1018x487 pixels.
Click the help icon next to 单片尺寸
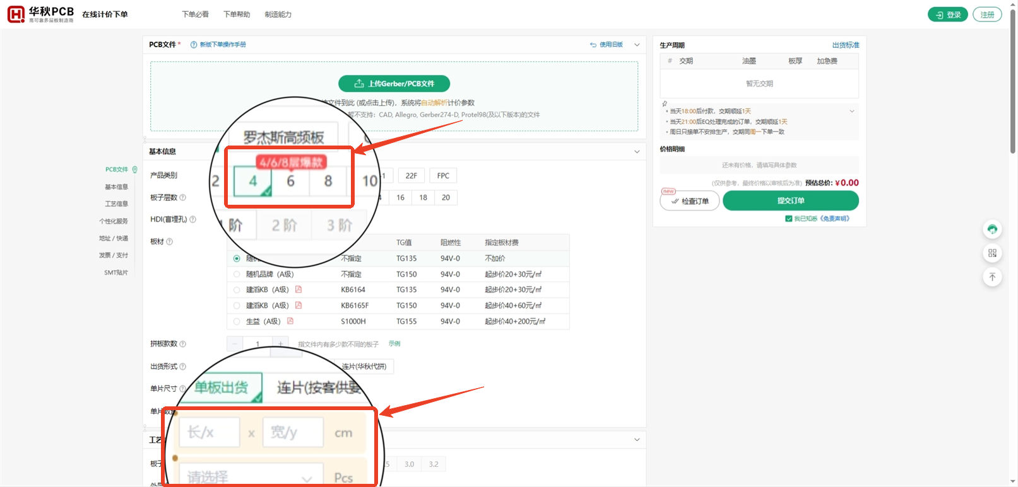click(183, 389)
